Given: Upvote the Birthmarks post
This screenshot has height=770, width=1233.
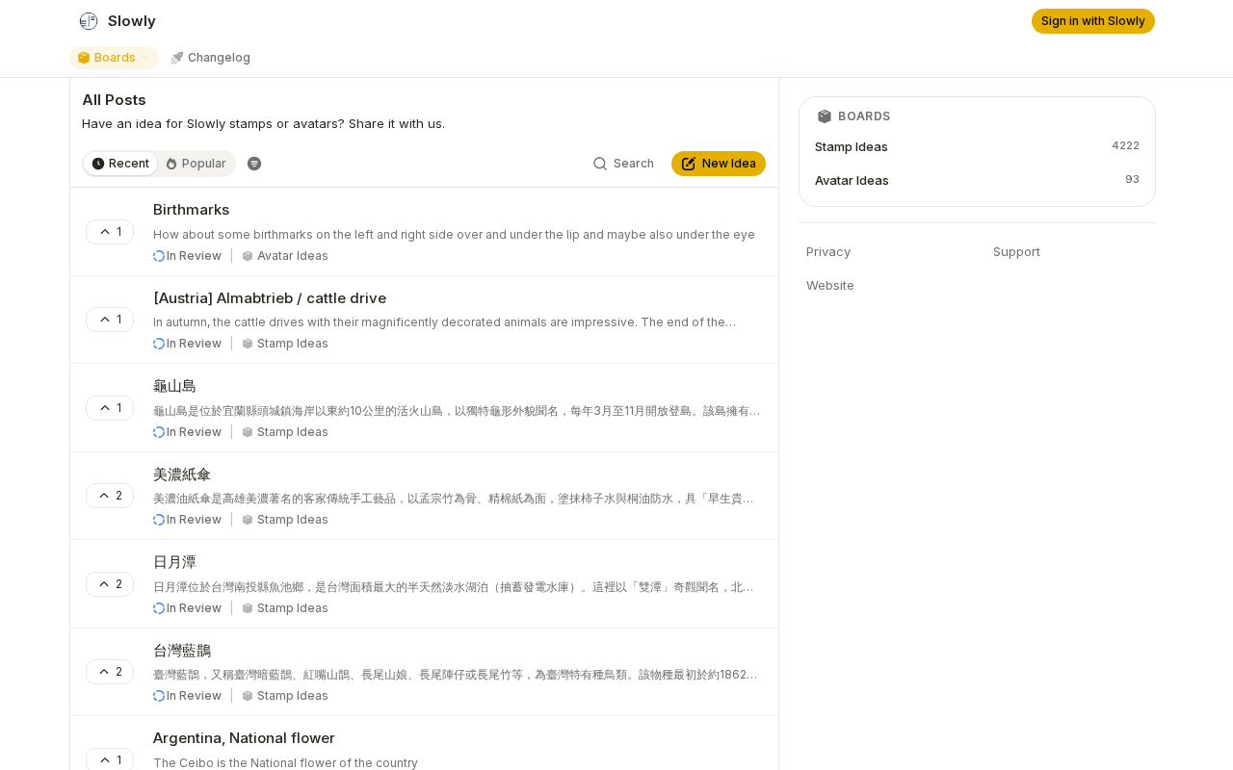Looking at the screenshot, I should pos(110,232).
